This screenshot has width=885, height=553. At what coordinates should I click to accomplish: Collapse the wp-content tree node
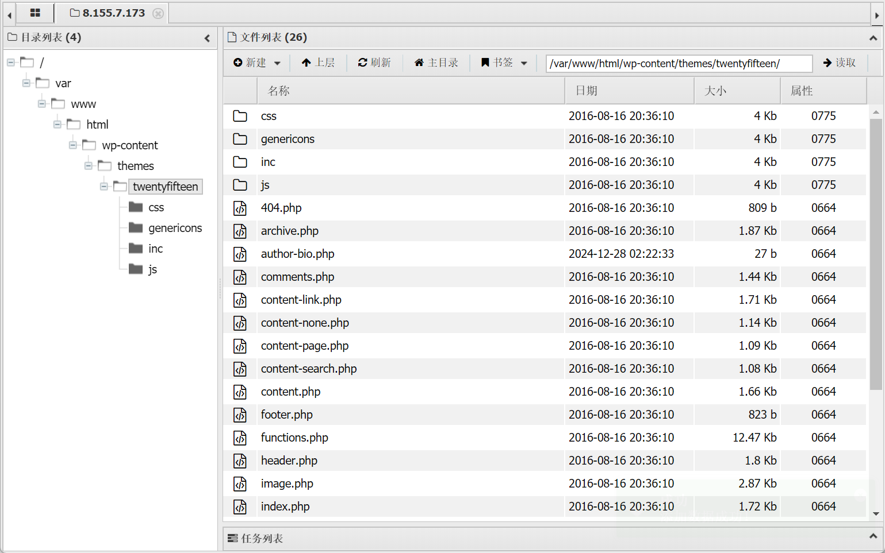click(73, 145)
